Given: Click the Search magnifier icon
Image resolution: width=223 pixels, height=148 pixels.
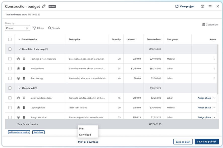Looking at the screenshot, I should [x=50, y=28].
